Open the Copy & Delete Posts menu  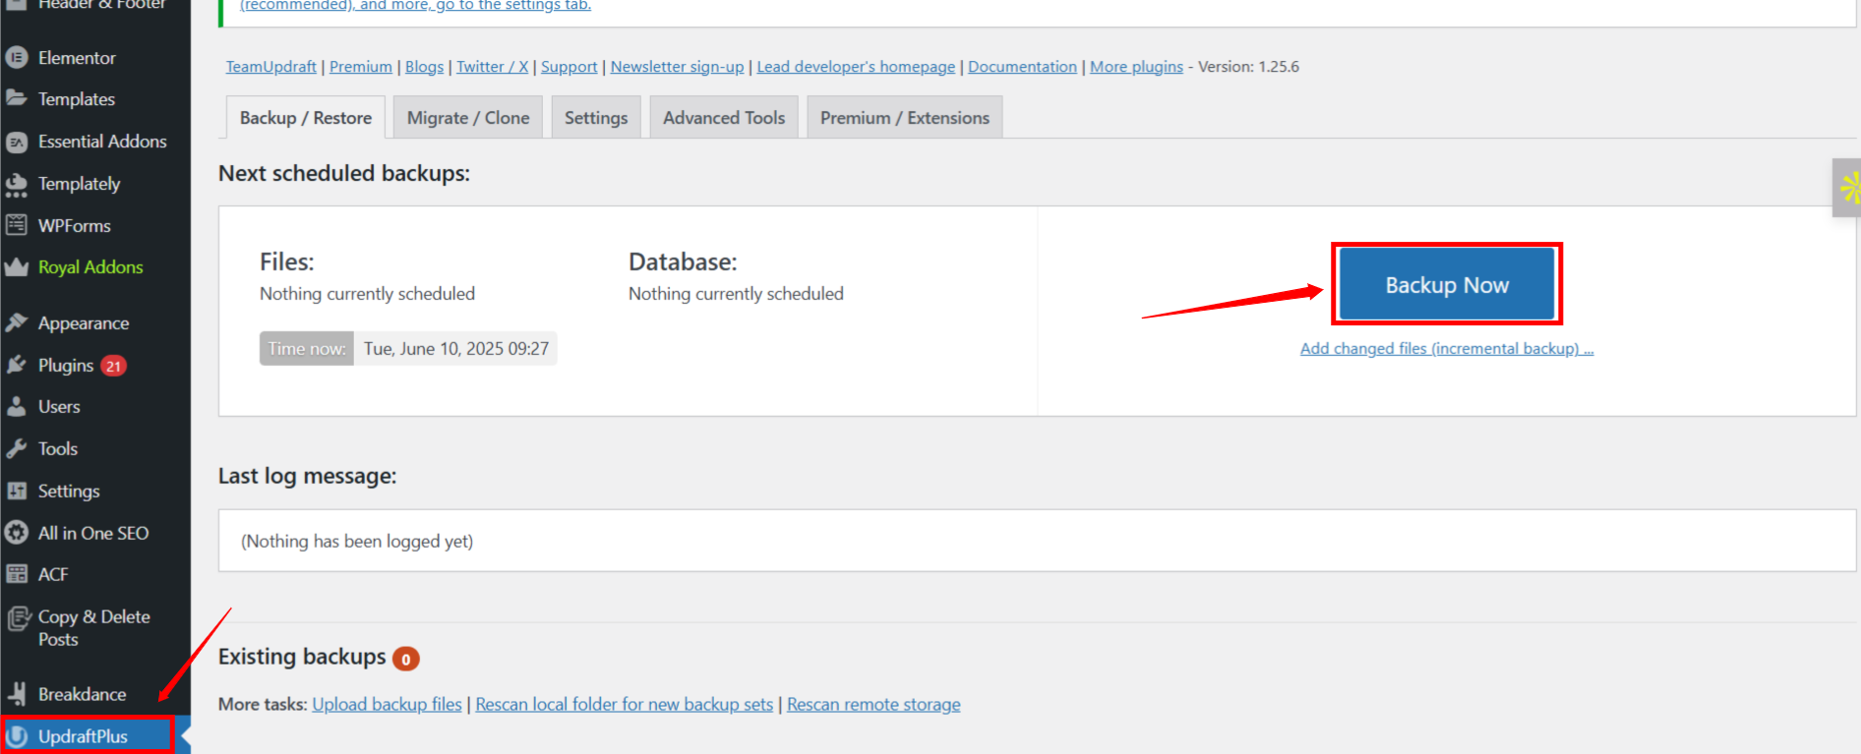[x=95, y=627]
